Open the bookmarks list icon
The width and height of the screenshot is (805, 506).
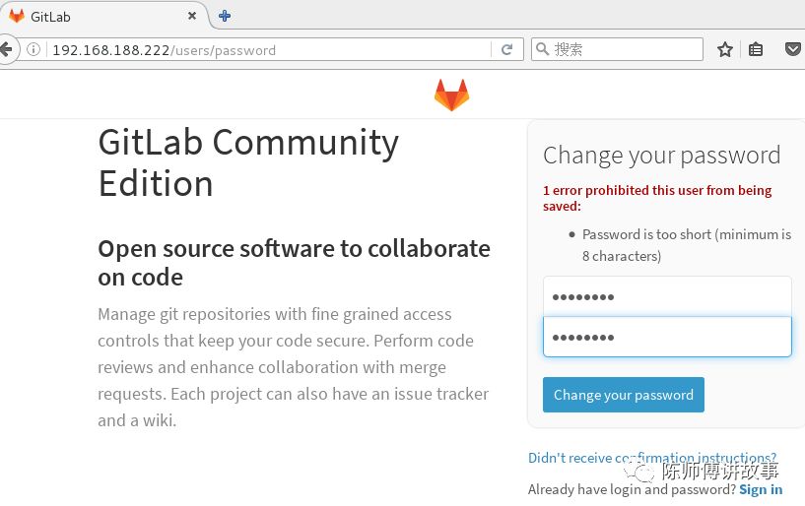pos(756,49)
